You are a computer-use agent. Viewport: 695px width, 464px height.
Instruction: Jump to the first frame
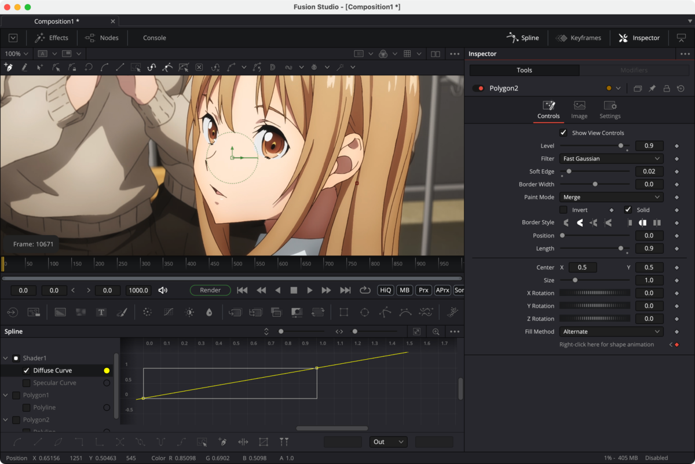click(243, 290)
